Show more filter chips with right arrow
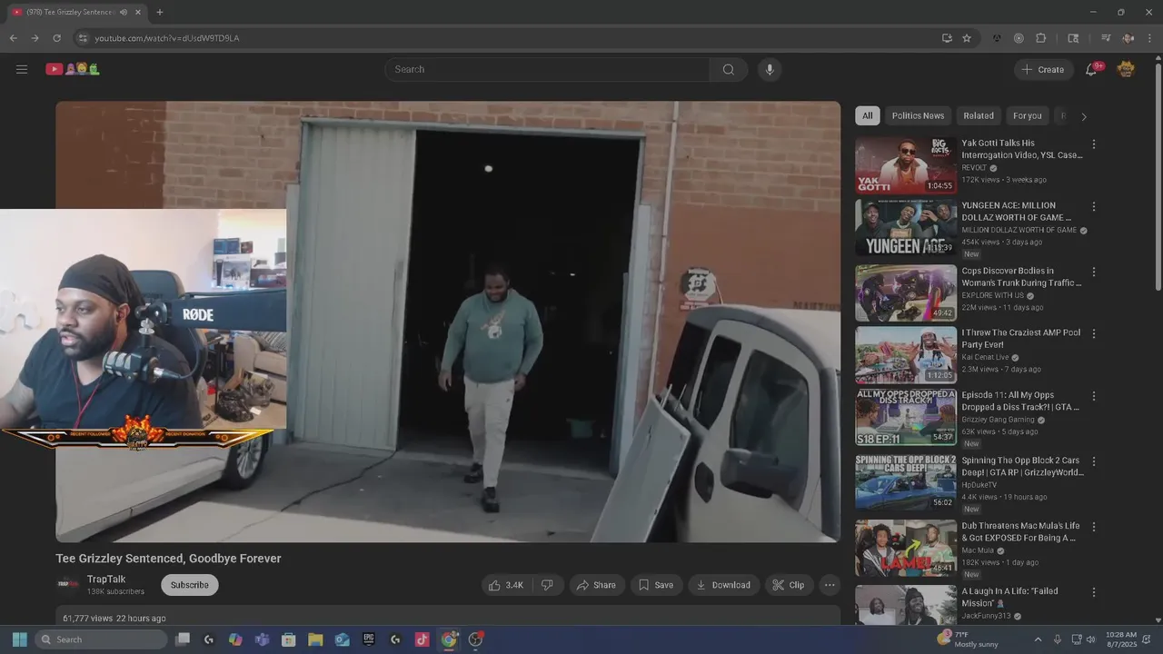 pyautogui.click(x=1083, y=116)
